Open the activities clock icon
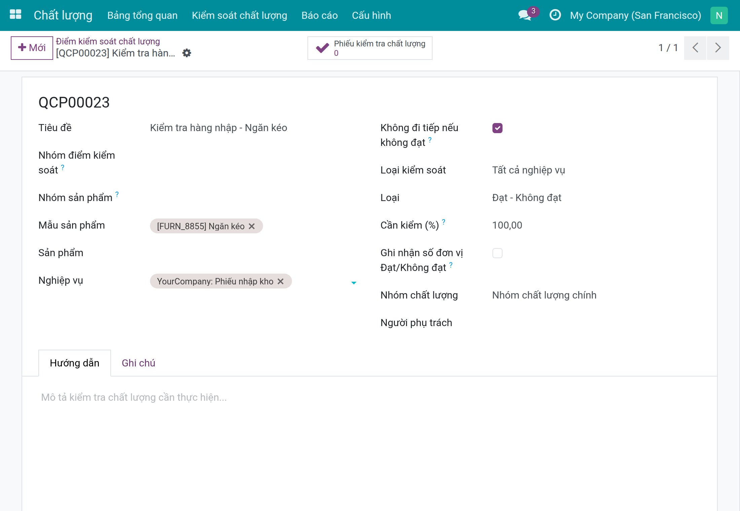The width and height of the screenshot is (740, 511). (x=555, y=15)
